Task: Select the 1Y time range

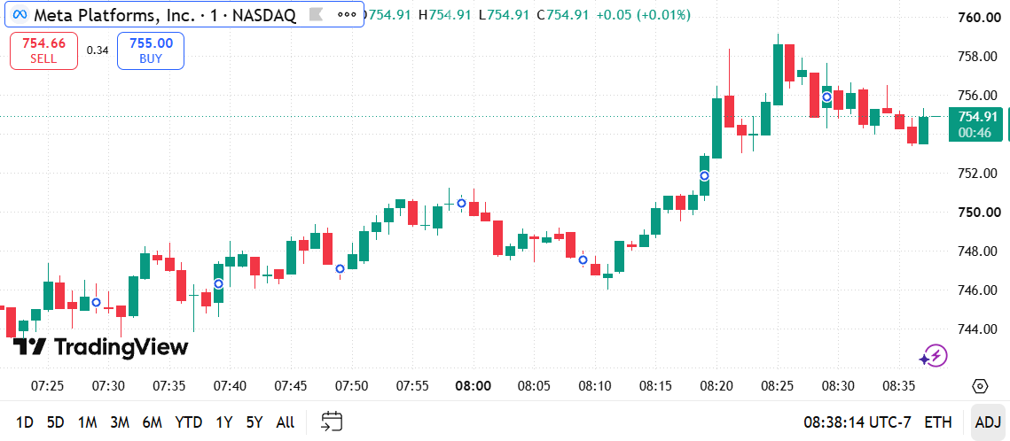Action: pyautogui.click(x=223, y=422)
